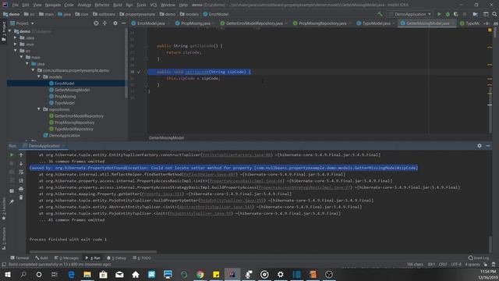Expand the .mvn folder node

pos(16,44)
